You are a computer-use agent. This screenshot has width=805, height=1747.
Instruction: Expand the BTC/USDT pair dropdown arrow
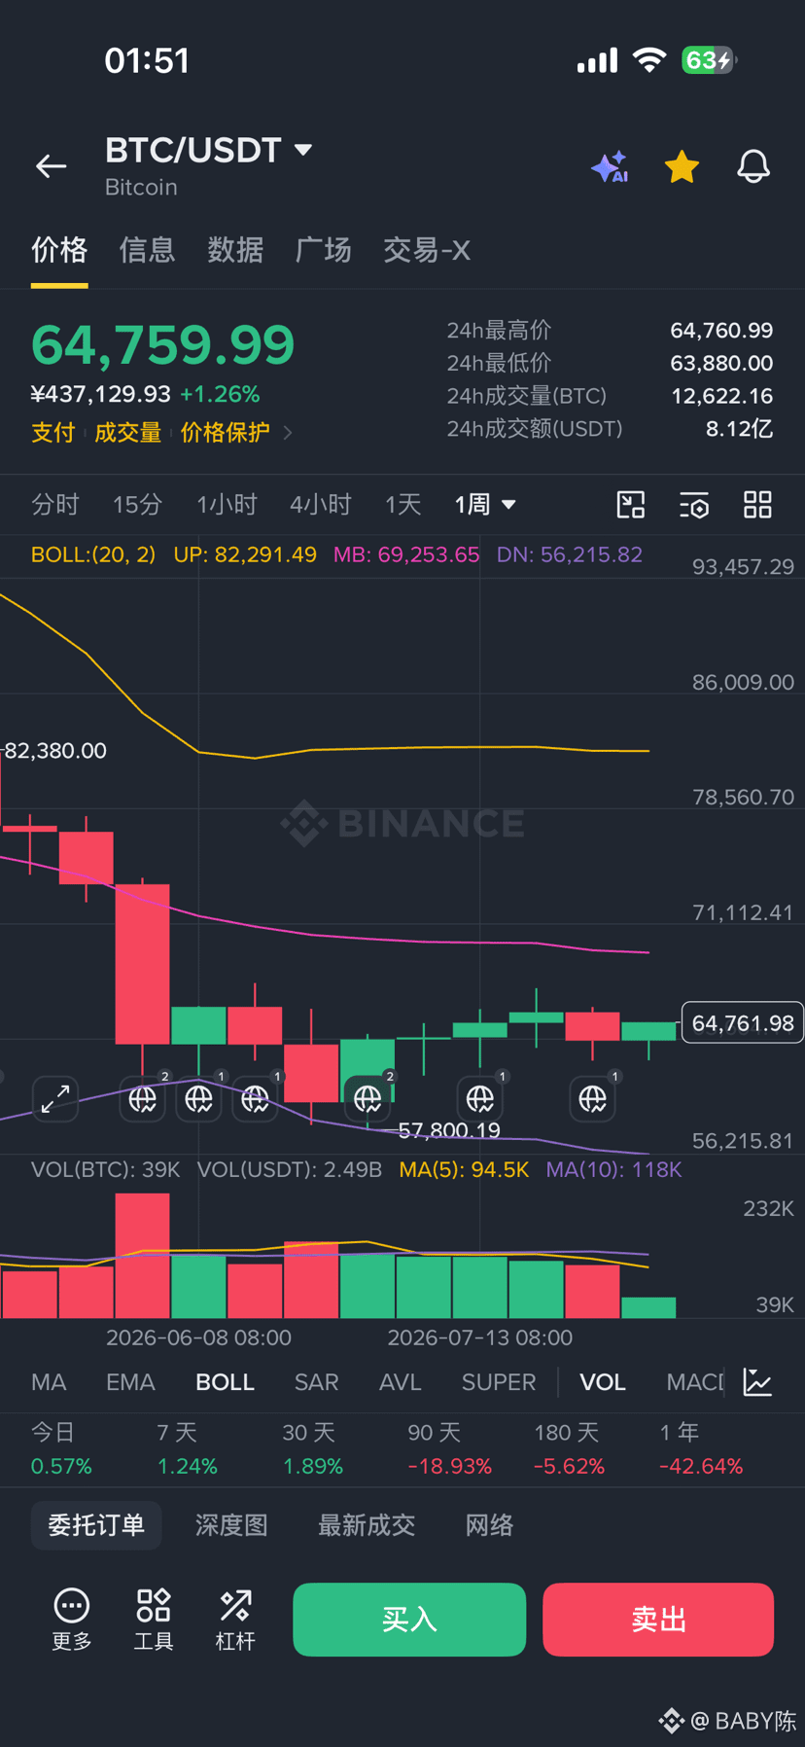(303, 150)
